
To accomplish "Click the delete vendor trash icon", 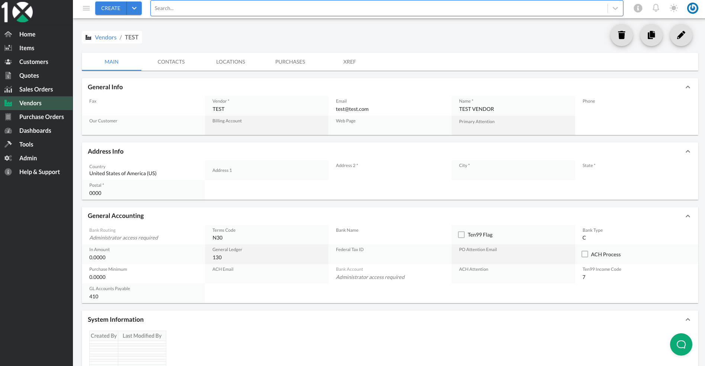I will click(621, 35).
